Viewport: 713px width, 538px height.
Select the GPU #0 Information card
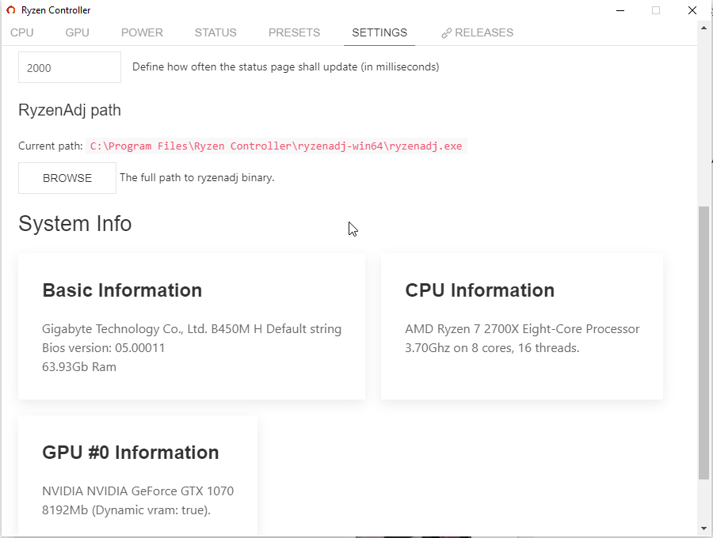tap(138, 475)
